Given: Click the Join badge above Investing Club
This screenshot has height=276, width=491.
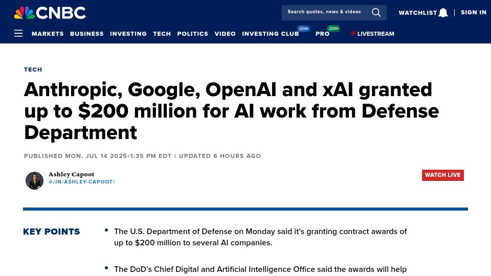Looking at the screenshot, I should pos(303,29).
